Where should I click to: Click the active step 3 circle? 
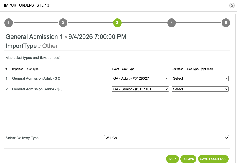point(117,23)
